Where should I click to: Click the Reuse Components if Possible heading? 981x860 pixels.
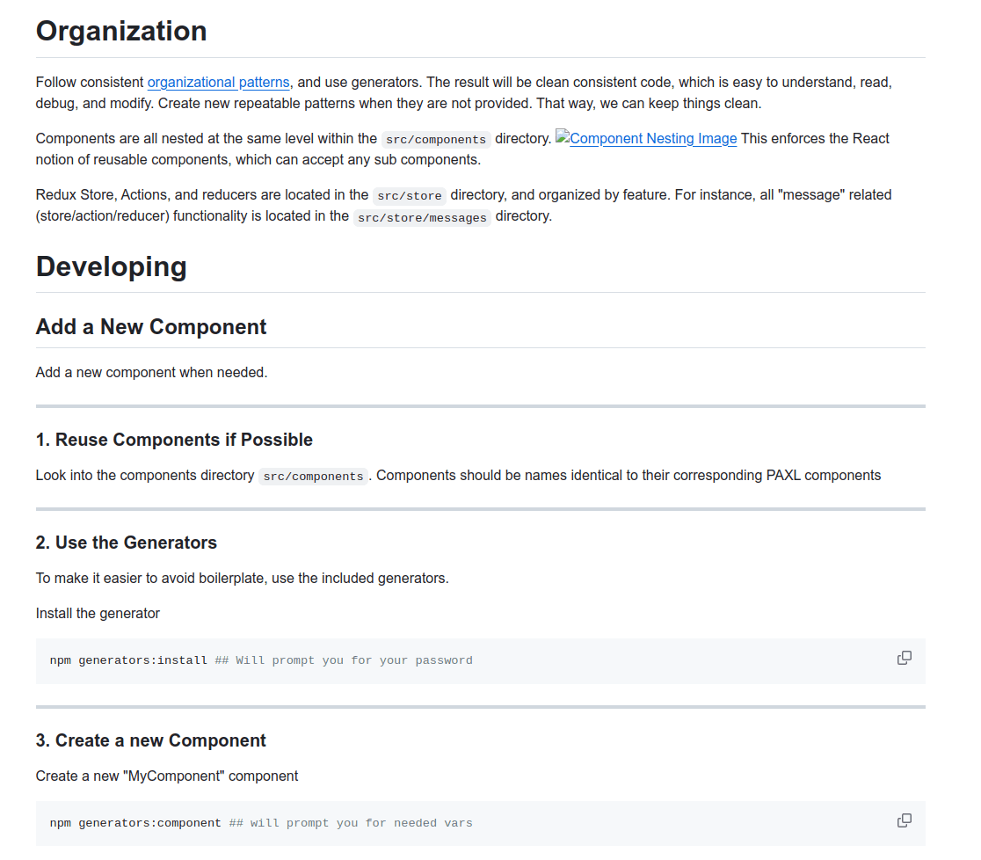174,440
